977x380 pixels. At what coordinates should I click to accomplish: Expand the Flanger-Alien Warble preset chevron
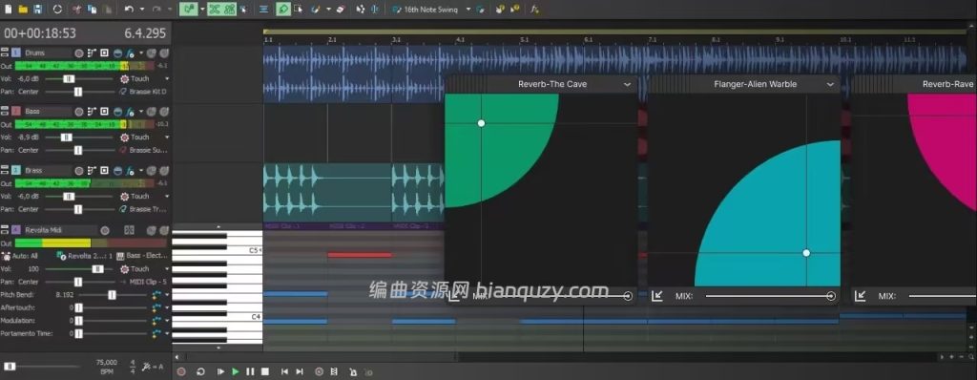[830, 84]
